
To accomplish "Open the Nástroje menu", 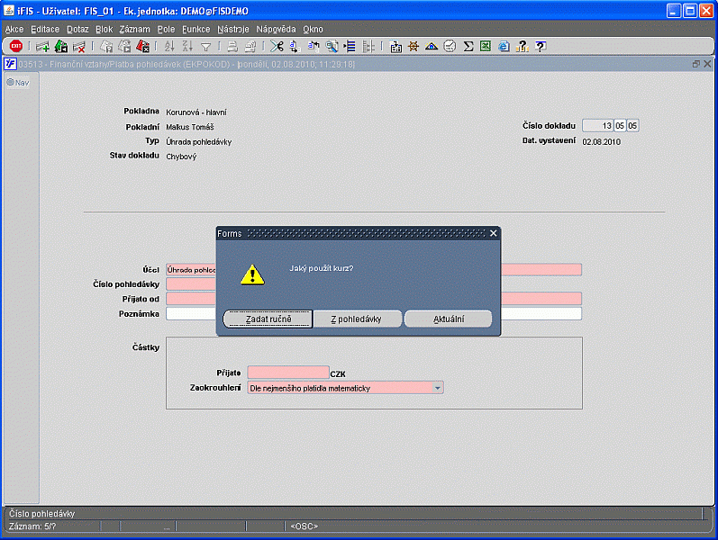I will pos(233,29).
